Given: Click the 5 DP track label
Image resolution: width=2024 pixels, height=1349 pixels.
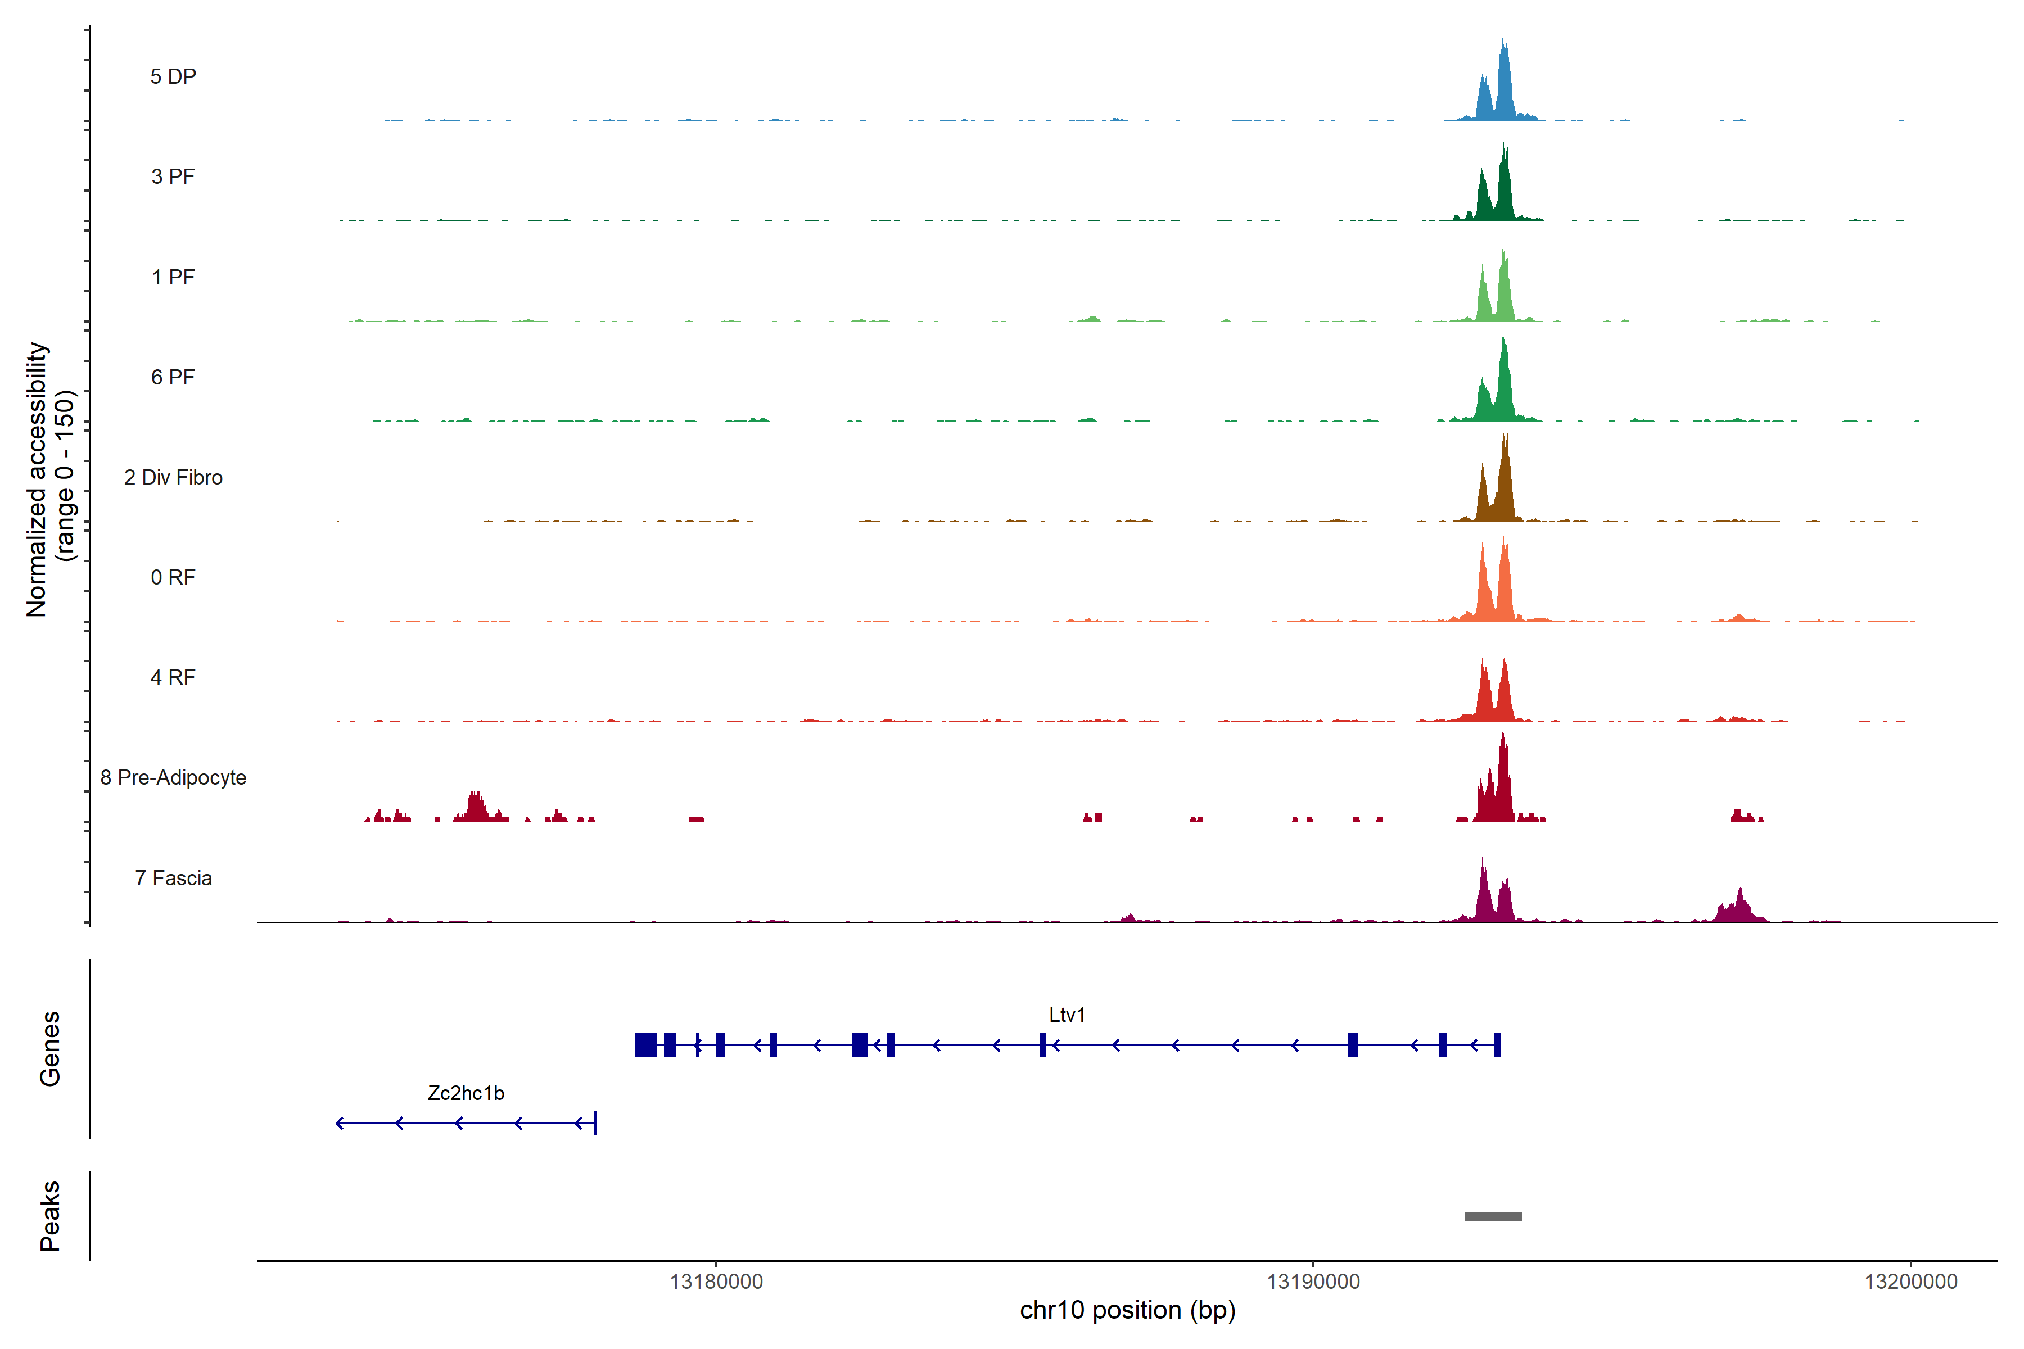Looking at the screenshot, I should (173, 76).
